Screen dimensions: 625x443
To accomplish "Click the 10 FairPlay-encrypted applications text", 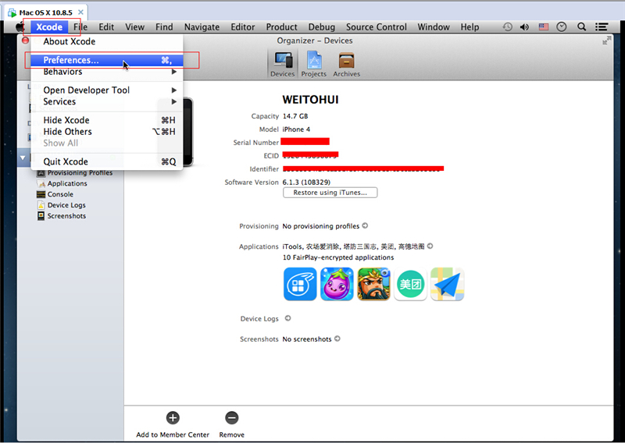I will 338,257.
